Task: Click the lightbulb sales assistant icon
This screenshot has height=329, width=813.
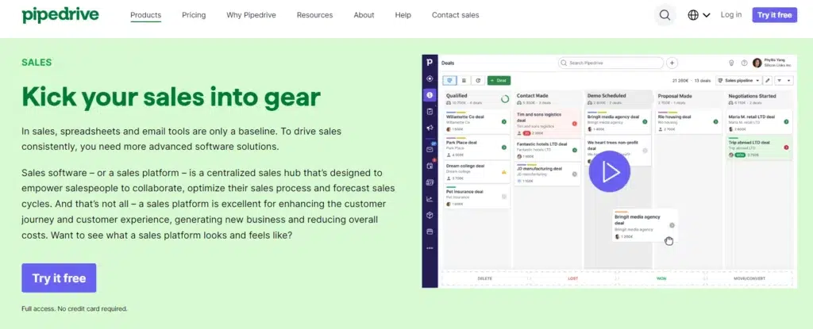Action: [731, 63]
